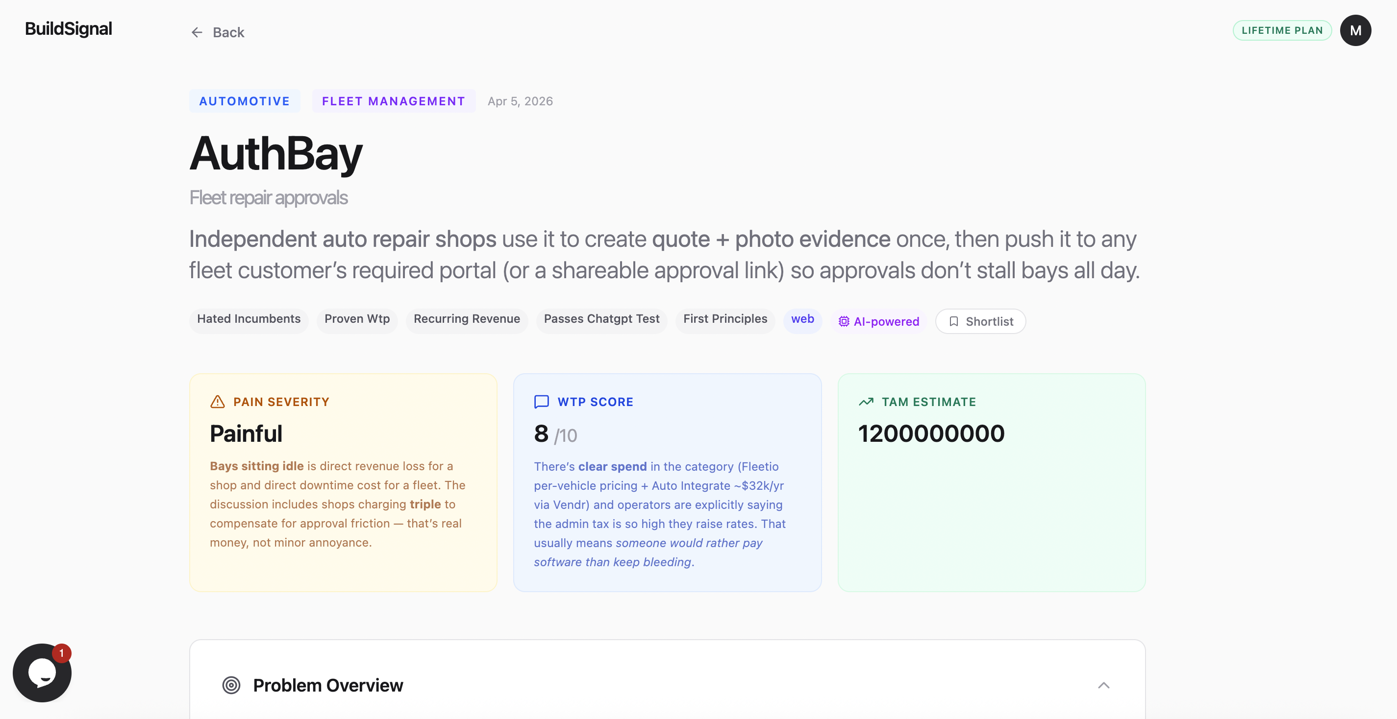This screenshot has height=719, width=1397.
Task: Click the Apr 5, 2026 date
Action: (x=520, y=101)
